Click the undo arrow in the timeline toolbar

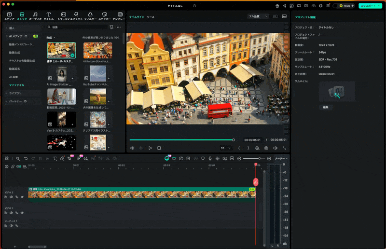(26, 158)
